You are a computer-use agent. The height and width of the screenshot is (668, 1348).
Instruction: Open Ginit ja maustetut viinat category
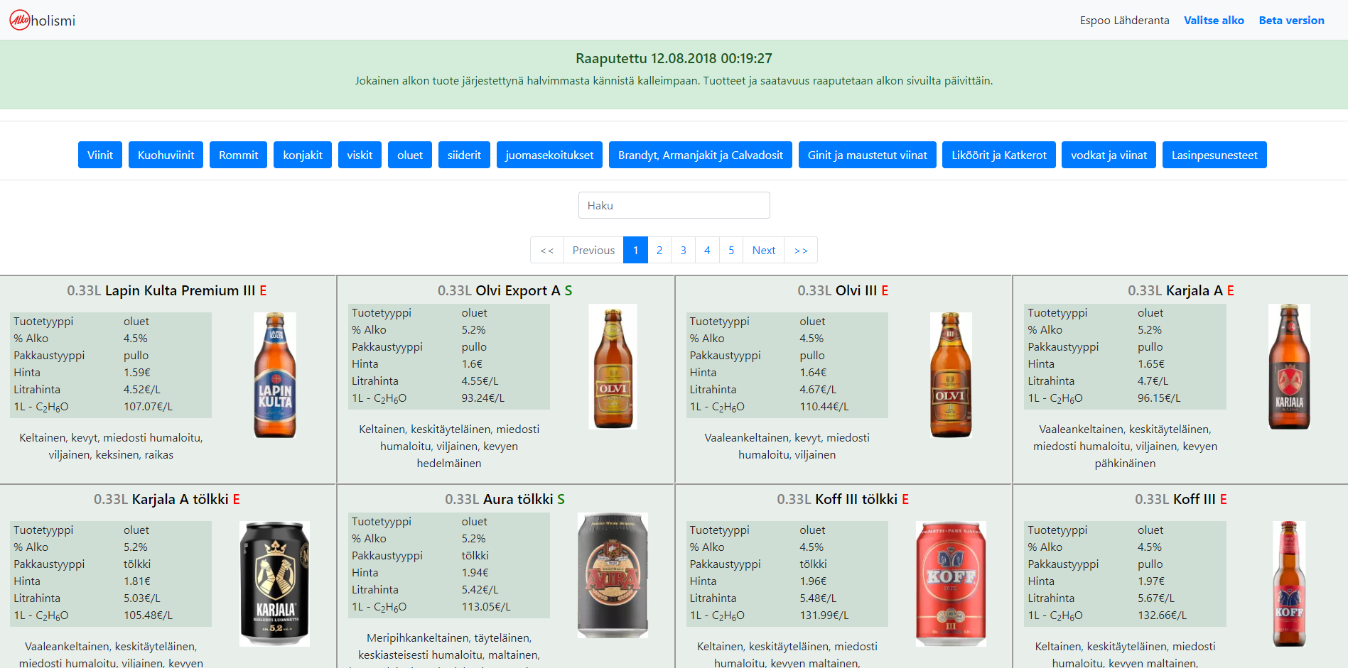867,155
